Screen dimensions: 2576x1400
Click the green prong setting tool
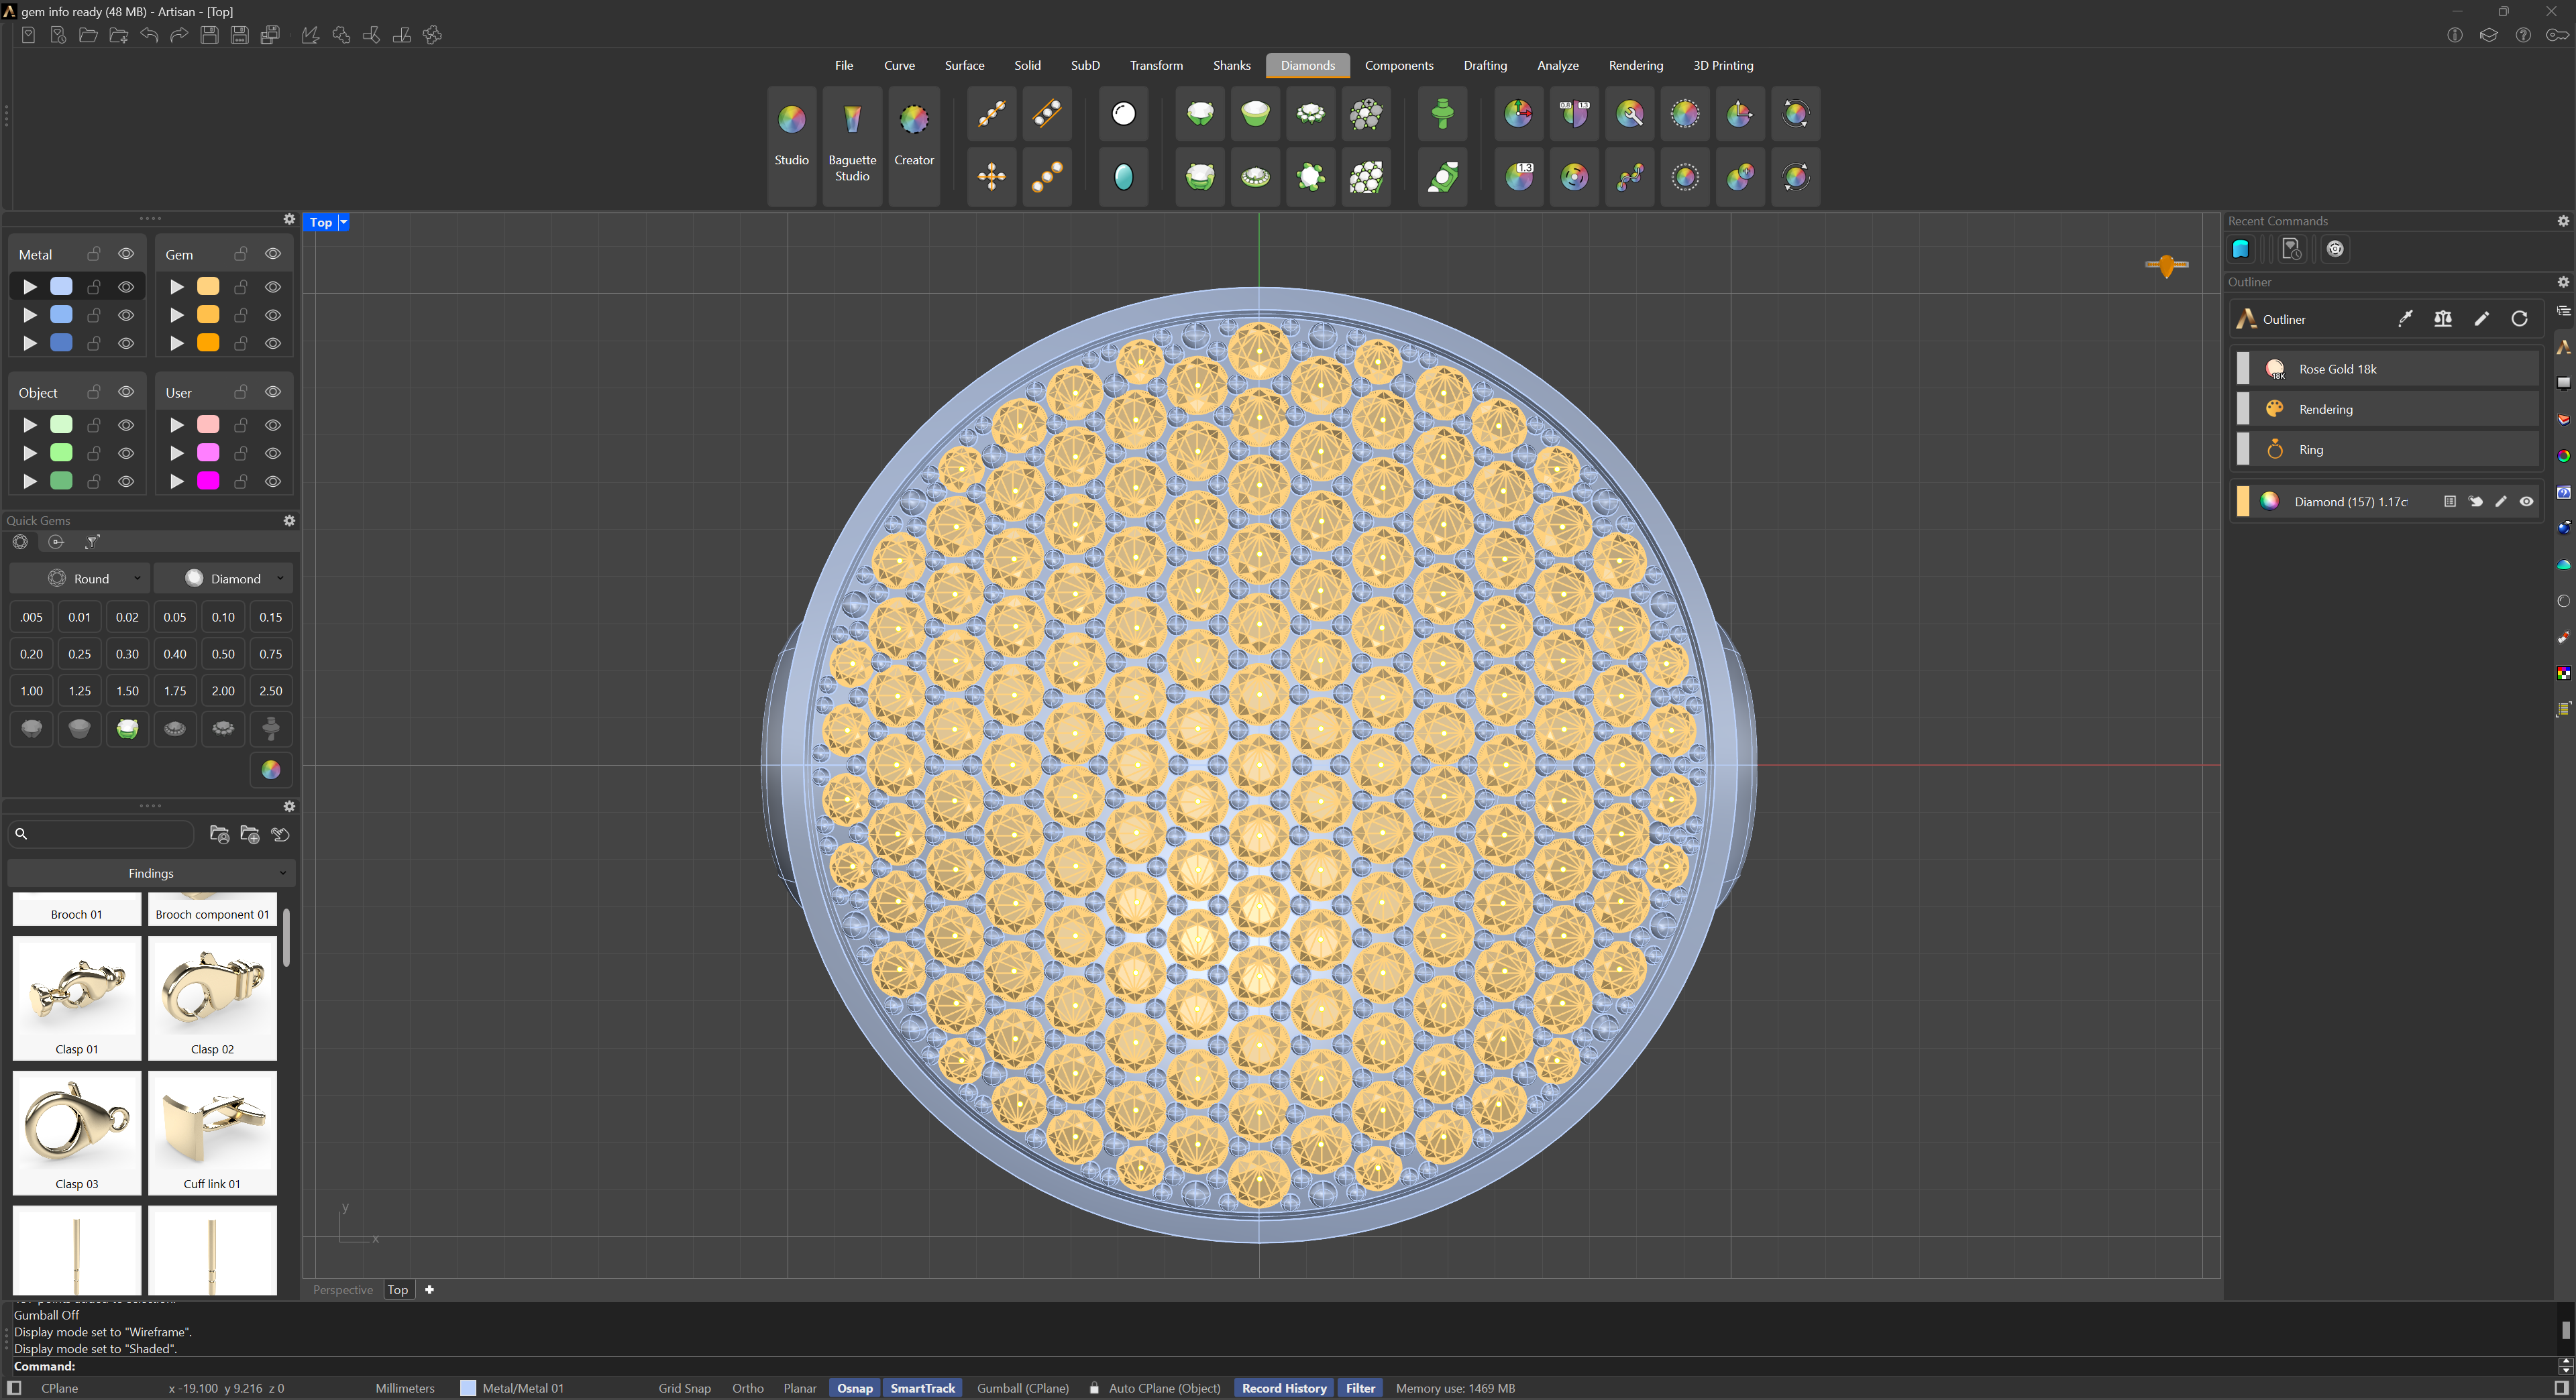pos(1200,114)
